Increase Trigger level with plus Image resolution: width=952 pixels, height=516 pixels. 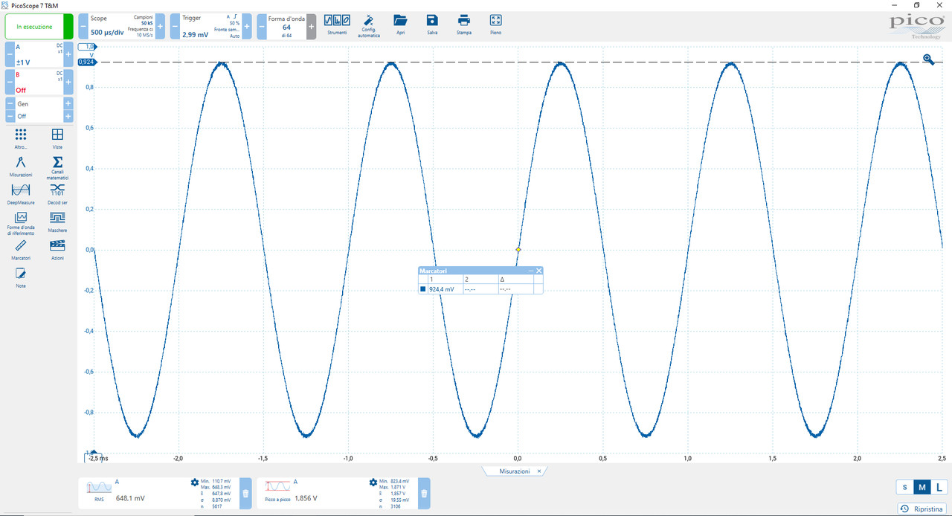[x=247, y=27]
